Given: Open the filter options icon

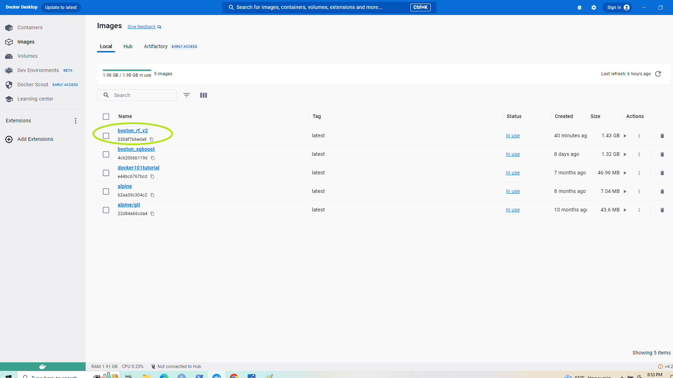Looking at the screenshot, I should click(186, 95).
